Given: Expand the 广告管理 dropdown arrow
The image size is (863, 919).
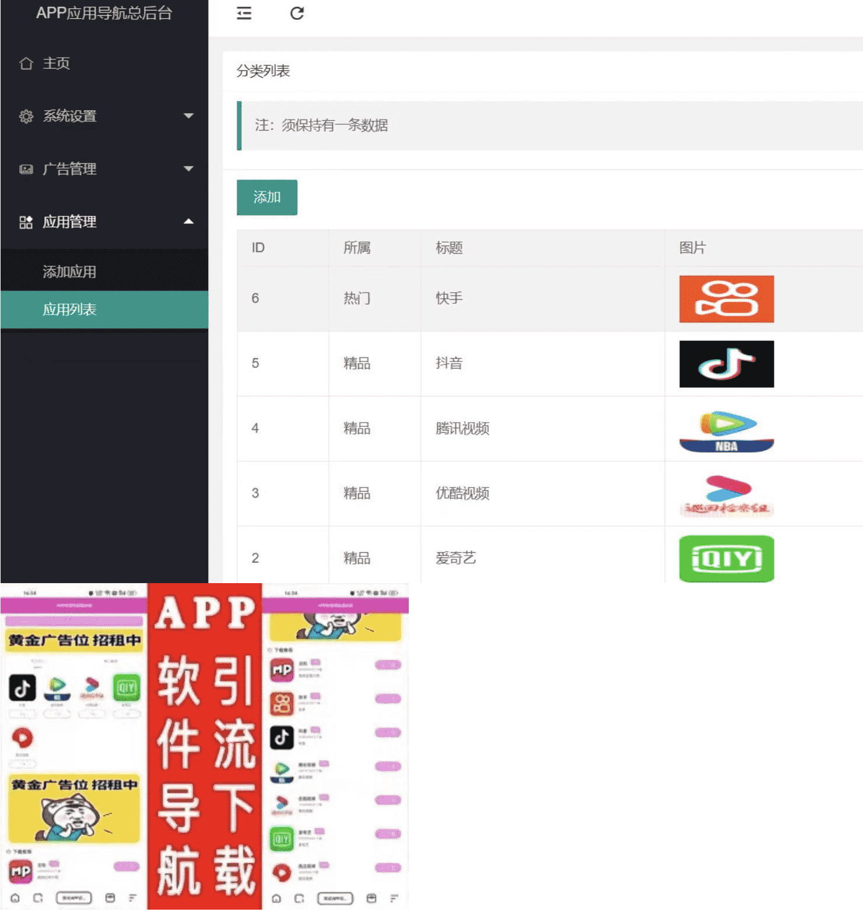Looking at the screenshot, I should coord(188,169).
